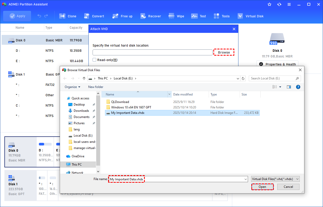Click the virtual hard disk location field
323x207 pixels.
point(153,52)
